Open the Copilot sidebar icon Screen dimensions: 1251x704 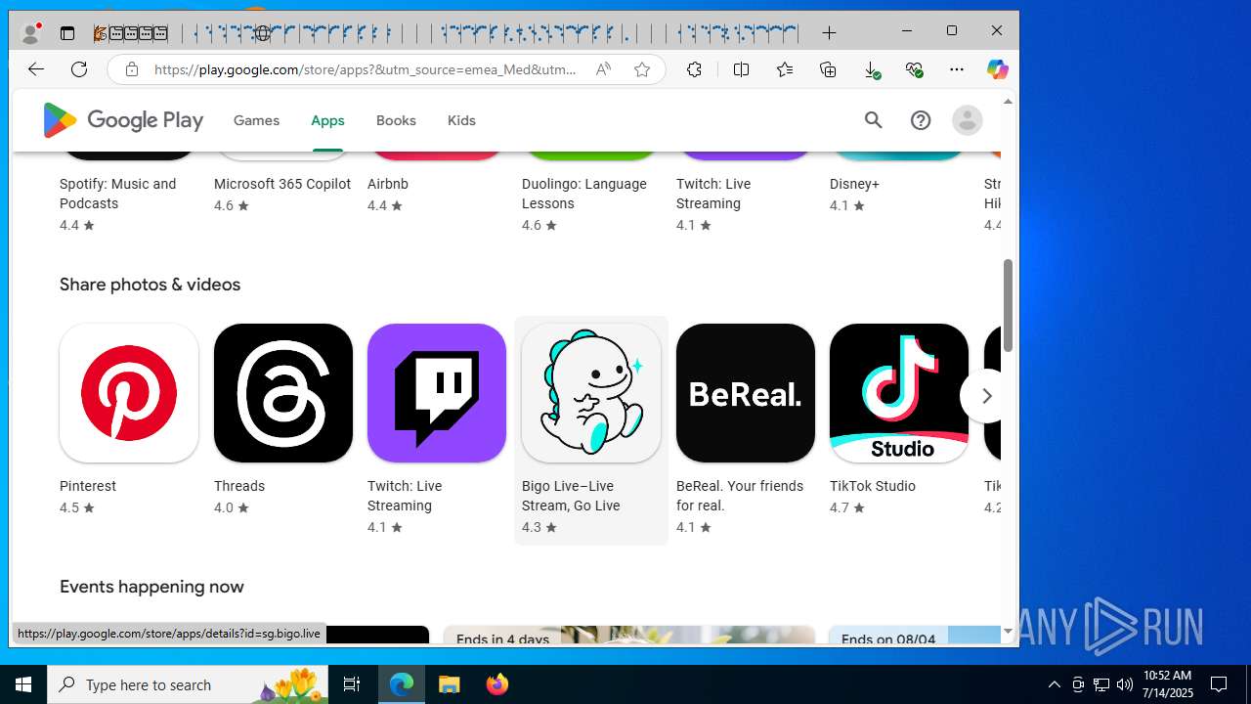click(x=997, y=69)
